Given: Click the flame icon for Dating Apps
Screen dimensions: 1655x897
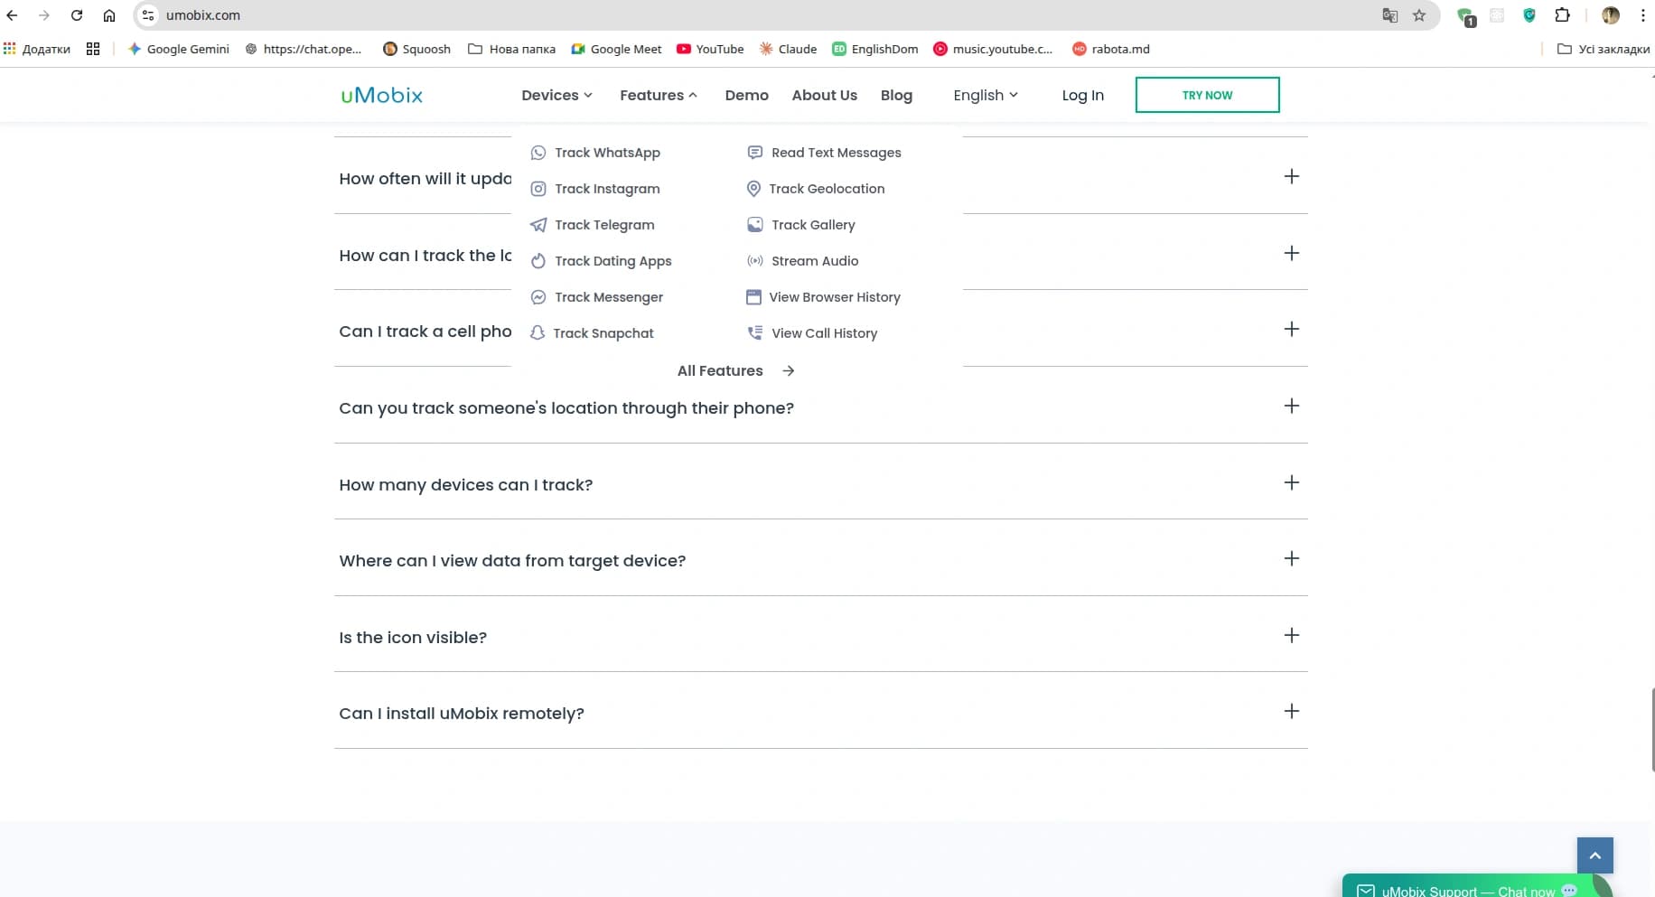Looking at the screenshot, I should click(538, 261).
